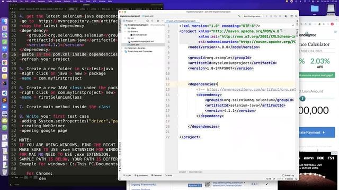Open the Terminal tool window tab
This screenshot has height=190, width=339.
[157, 176]
